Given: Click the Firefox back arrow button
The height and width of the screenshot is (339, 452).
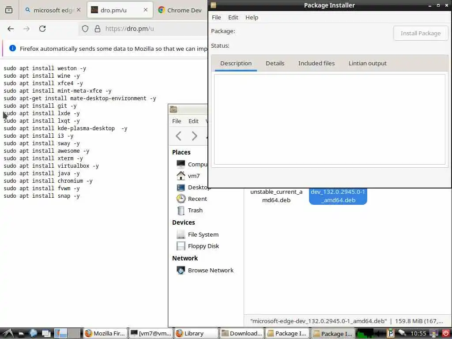Looking at the screenshot, I should [x=11, y=29].
